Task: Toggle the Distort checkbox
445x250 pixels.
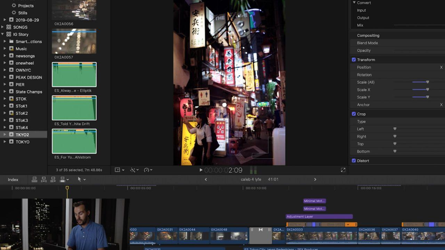Action: [354, 161]
